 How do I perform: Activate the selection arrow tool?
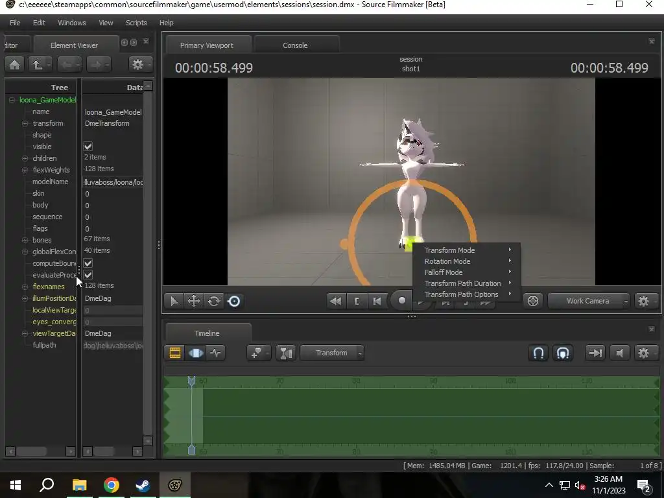point(174,301)
